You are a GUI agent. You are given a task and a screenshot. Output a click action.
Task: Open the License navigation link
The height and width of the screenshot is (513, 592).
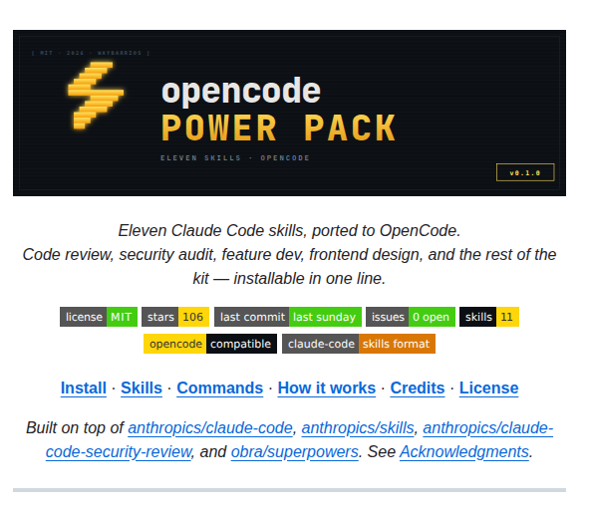pyautogui.click(x=488, y=388)
